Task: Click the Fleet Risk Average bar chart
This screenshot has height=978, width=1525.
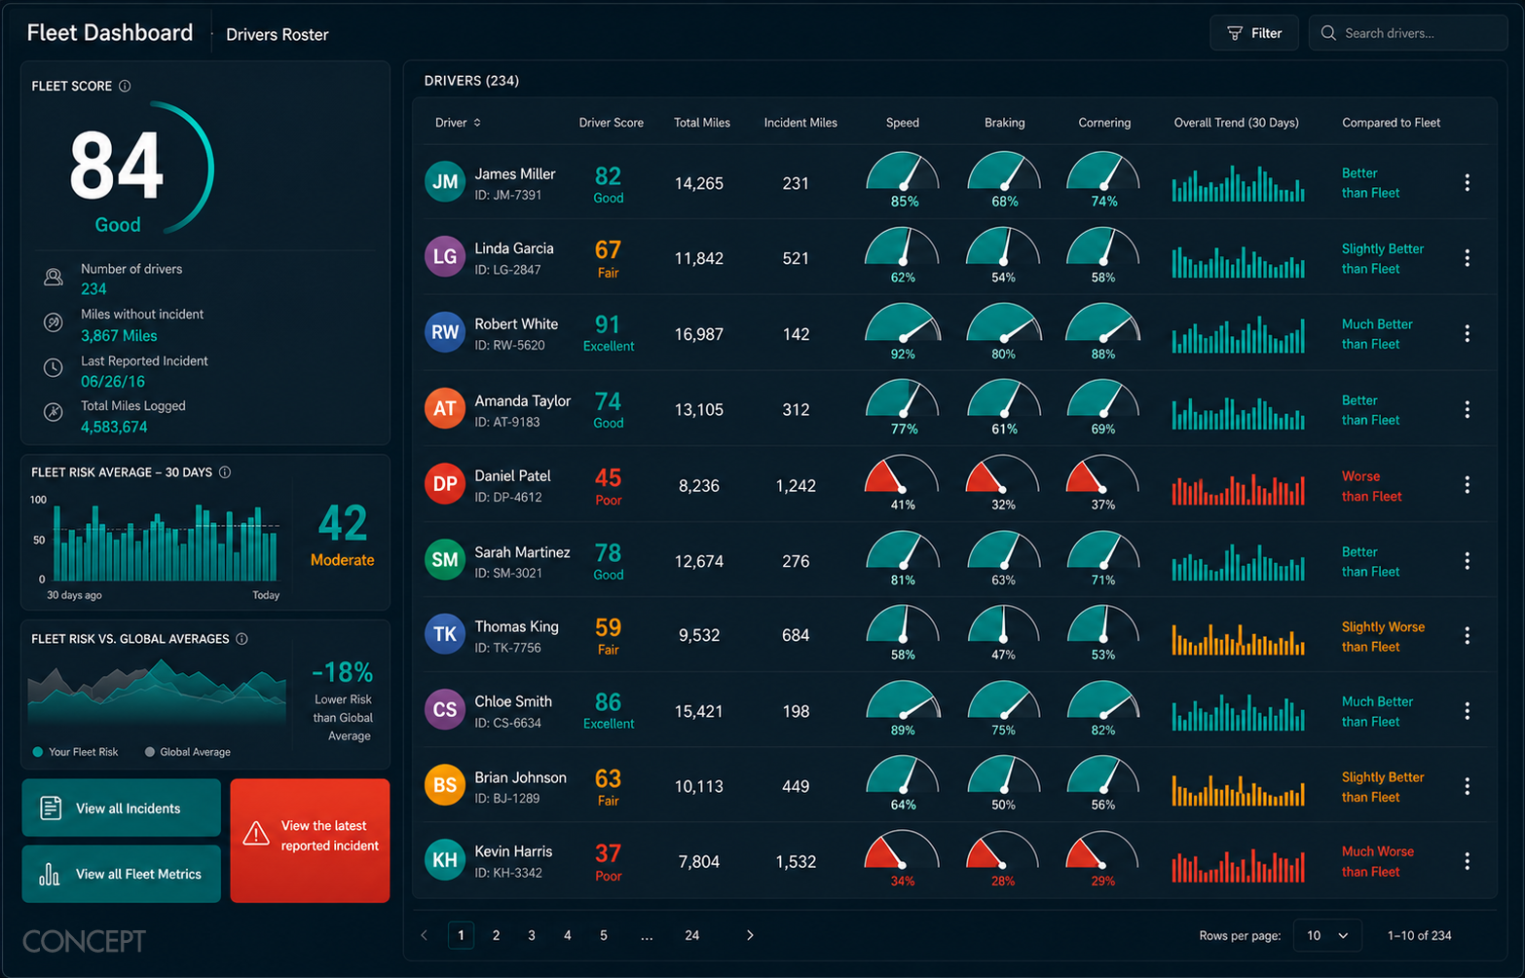Action: [x=167, y=542]
